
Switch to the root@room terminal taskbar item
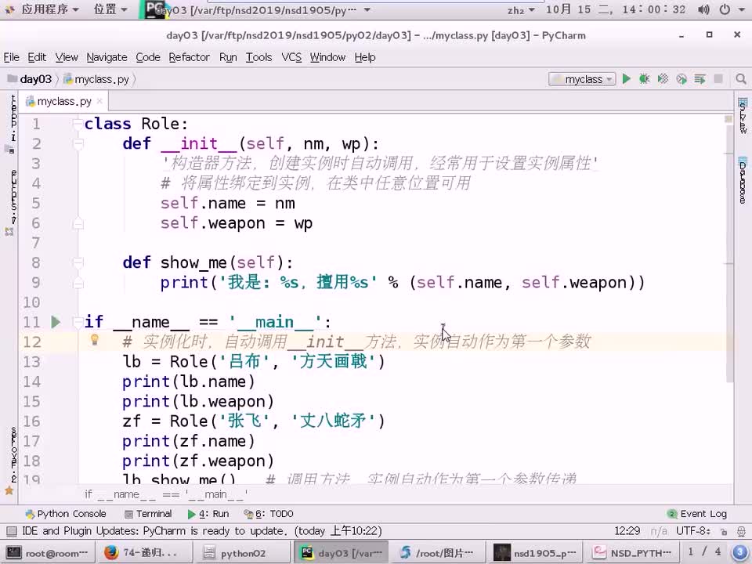pyautogui.click(x=49, y=553)
